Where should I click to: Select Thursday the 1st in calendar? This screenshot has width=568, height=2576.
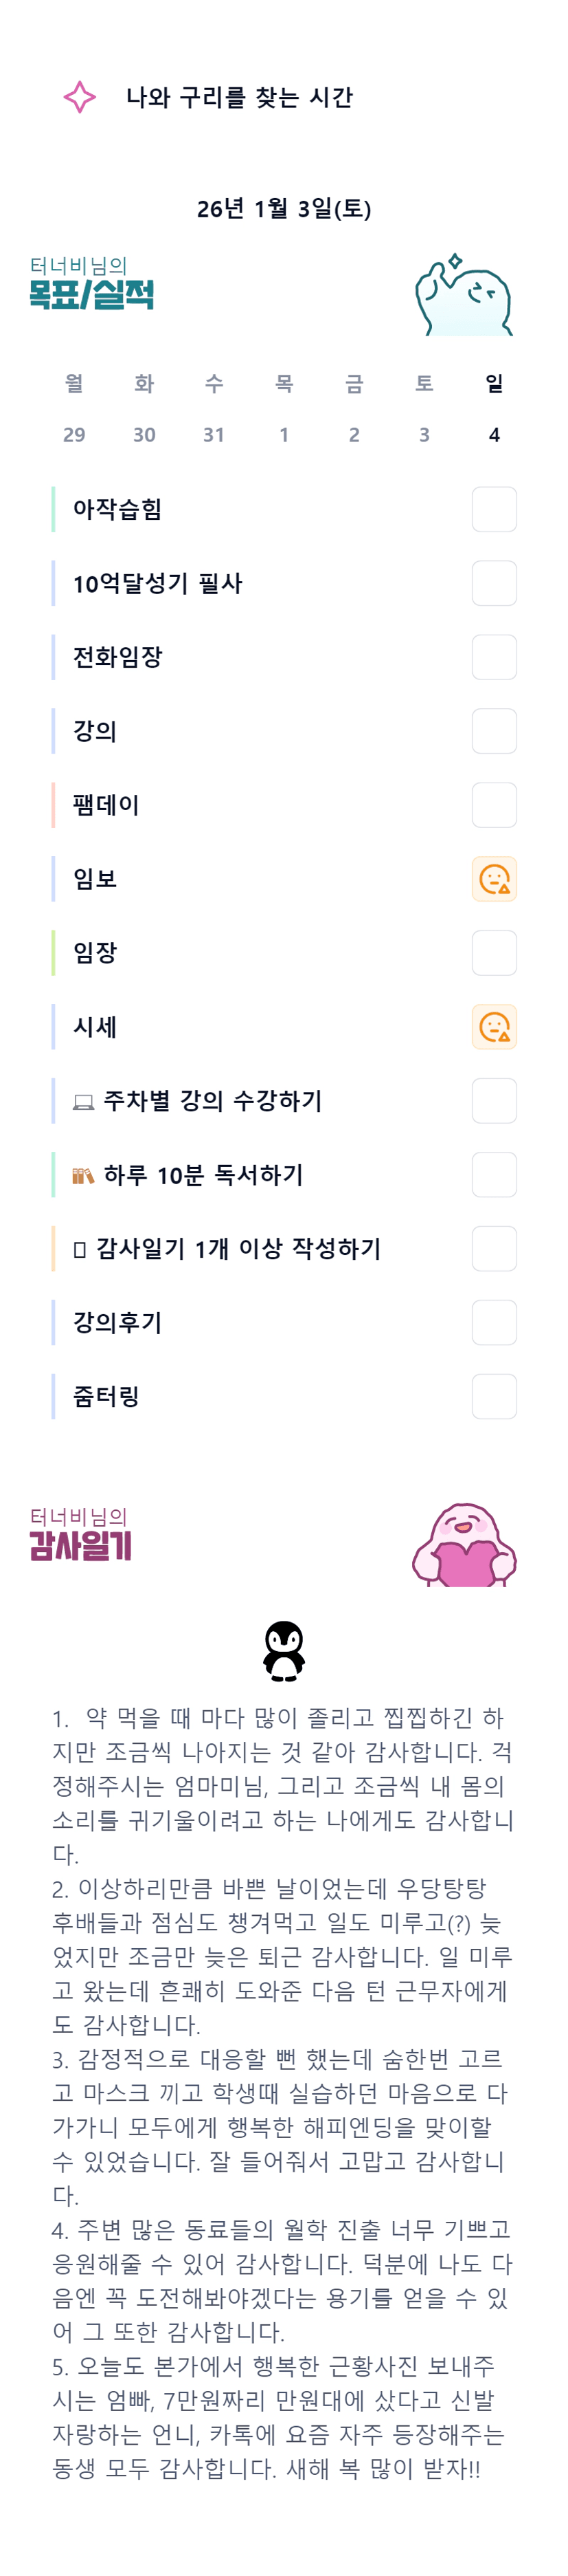coord(284,434)
